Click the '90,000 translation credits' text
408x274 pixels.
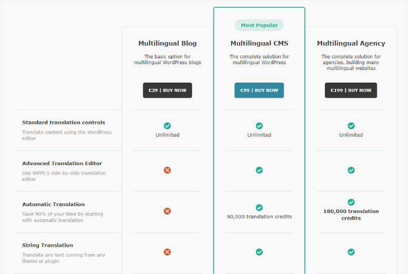pyautogui.click(x=259, y=217)
